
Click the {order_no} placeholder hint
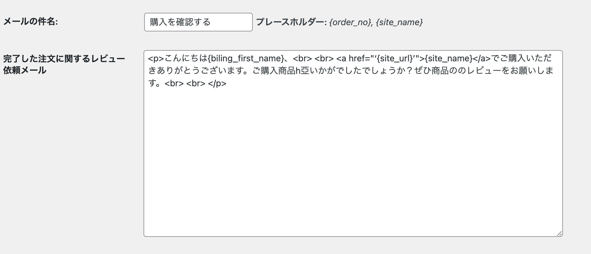(350, 22)
